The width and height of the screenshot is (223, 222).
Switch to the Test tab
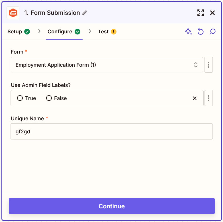click(x=107, y=32)
